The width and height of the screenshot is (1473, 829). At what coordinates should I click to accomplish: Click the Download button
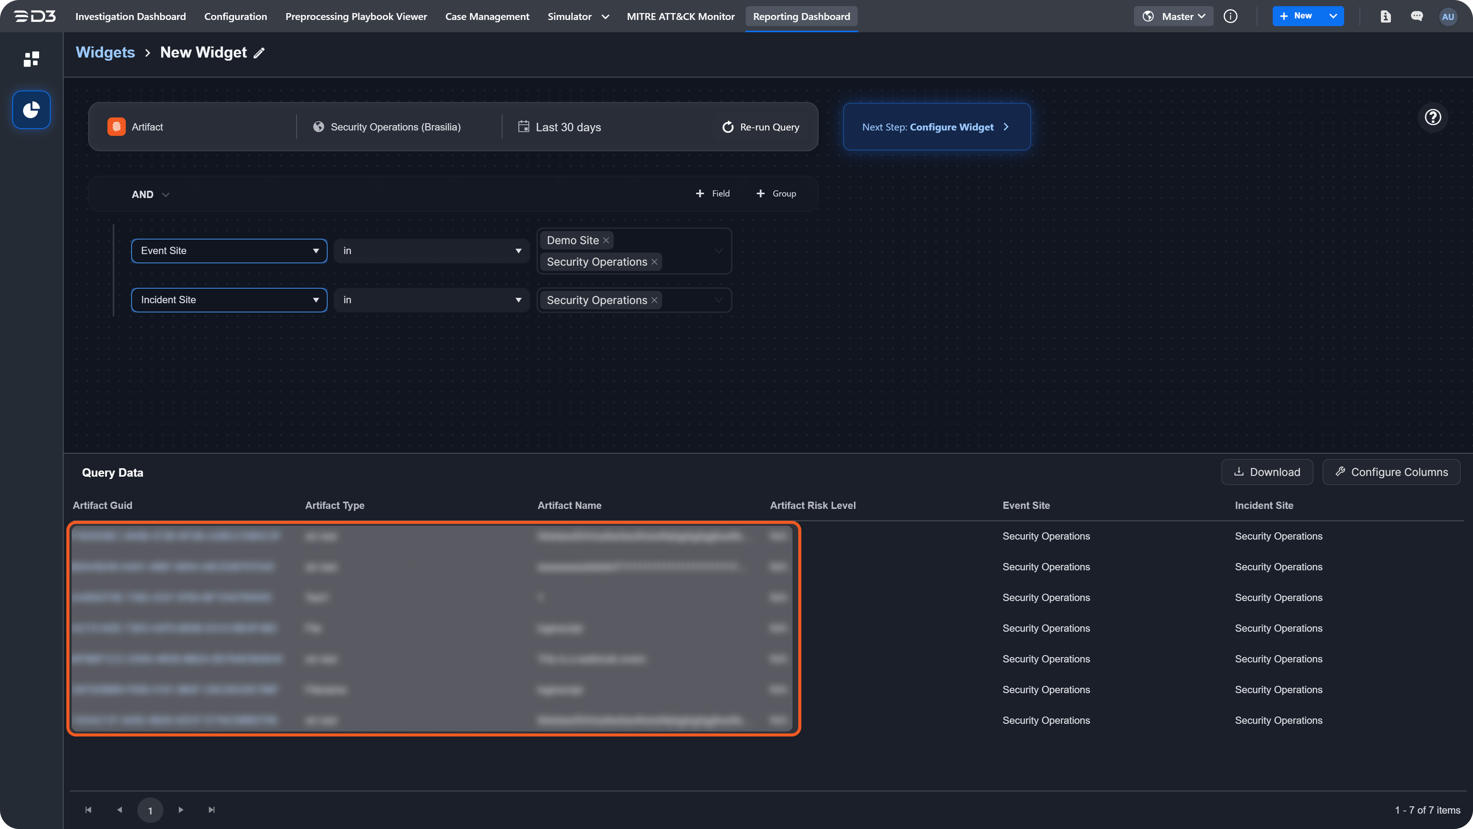click(x=1267, y=472)
